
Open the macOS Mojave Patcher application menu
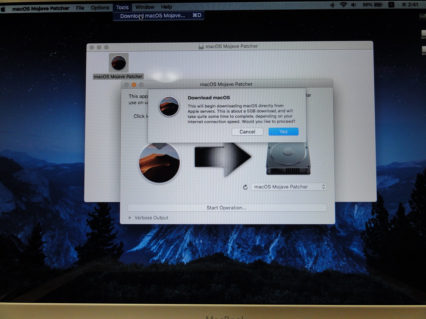(41, 9)
